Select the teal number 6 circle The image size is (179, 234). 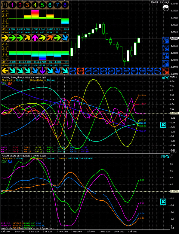coord(50,5)
